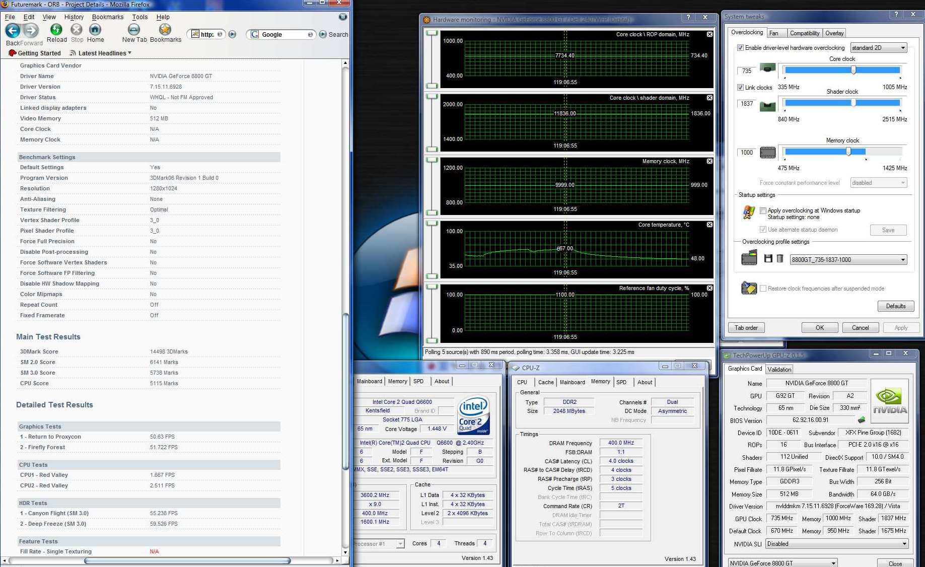Open Force constant performance level dropdown
Image resolution: width=925 pixels, height=567 pixels.
[x=879, y=183]
